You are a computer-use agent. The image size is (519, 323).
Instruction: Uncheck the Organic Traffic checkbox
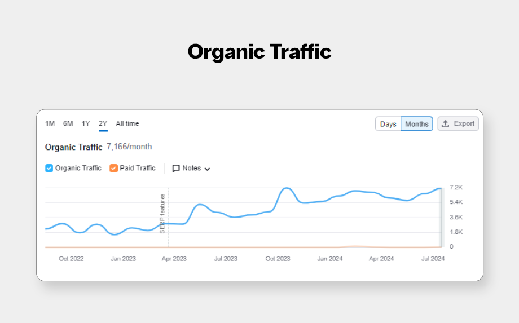[49, 168]
